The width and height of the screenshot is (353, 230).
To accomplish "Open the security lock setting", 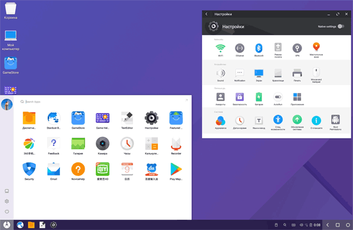I will point(240,99).
